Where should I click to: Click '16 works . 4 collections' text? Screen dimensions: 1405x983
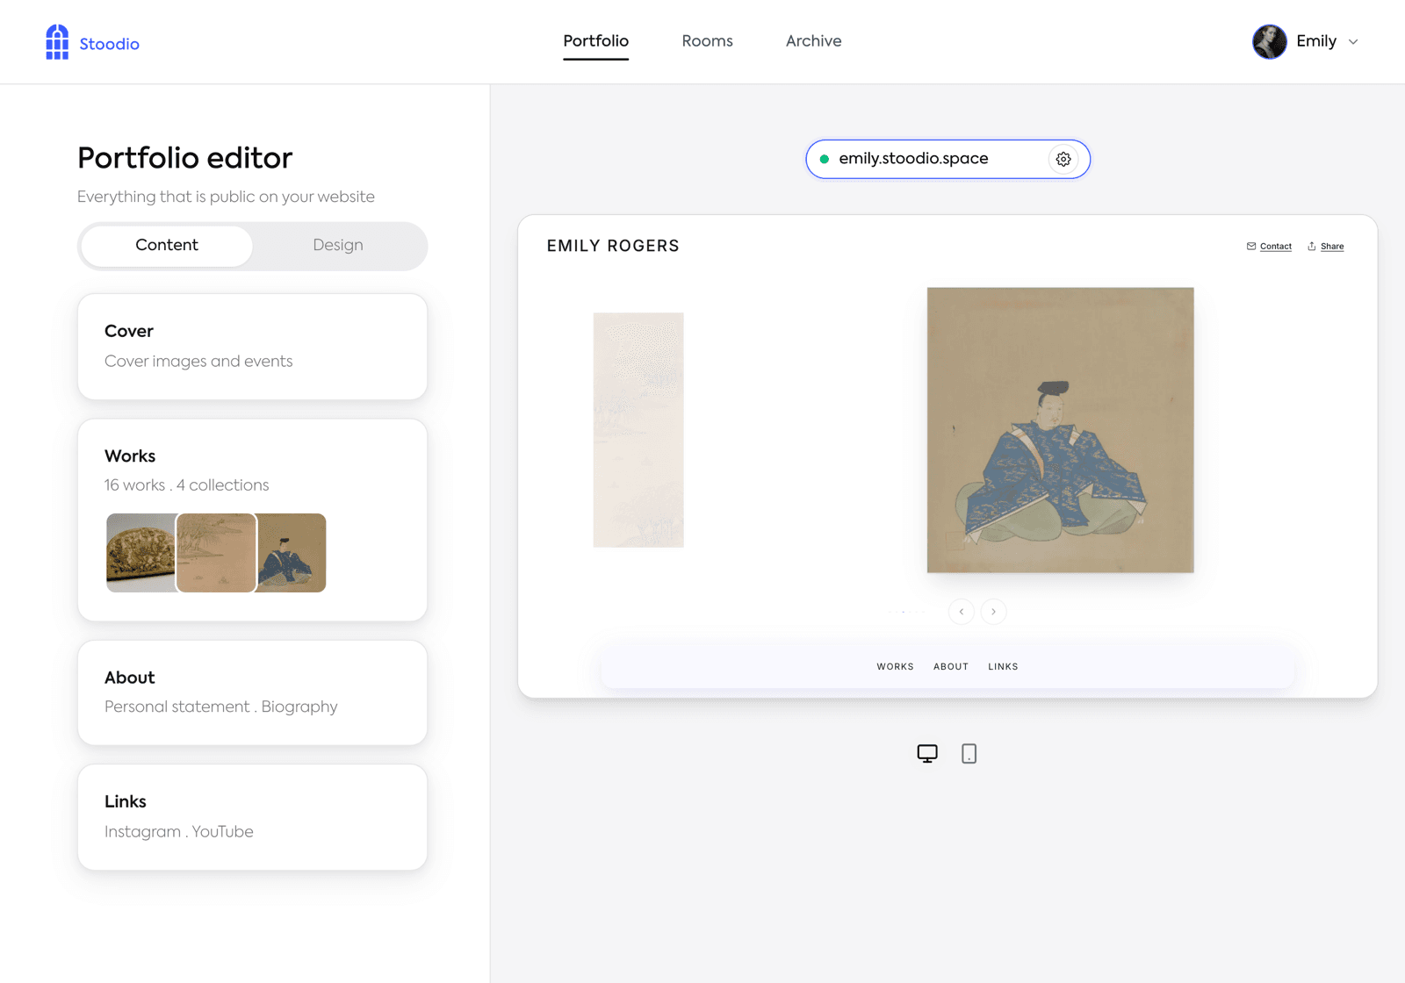point(186,485)
